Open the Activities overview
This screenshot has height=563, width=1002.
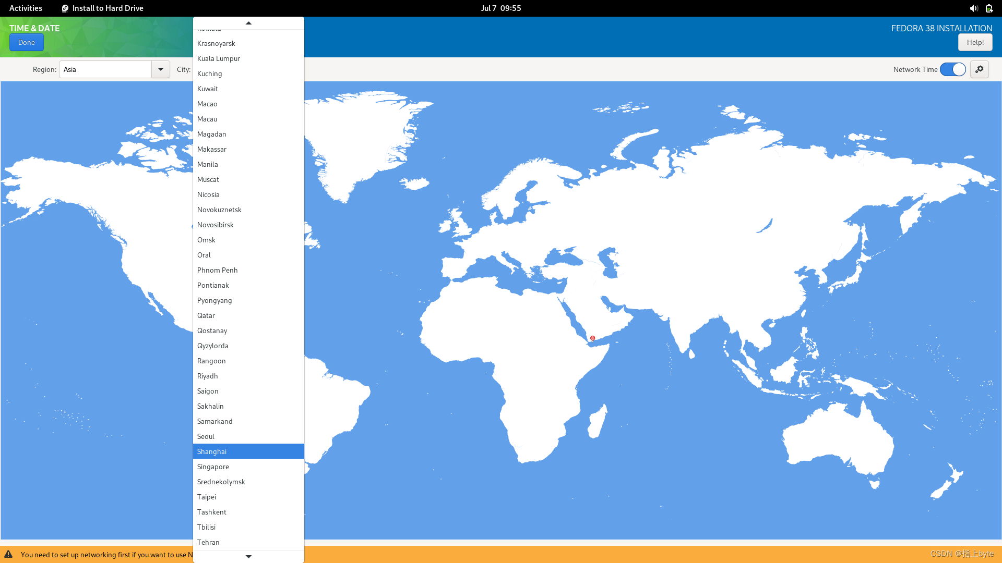point(26,8)
